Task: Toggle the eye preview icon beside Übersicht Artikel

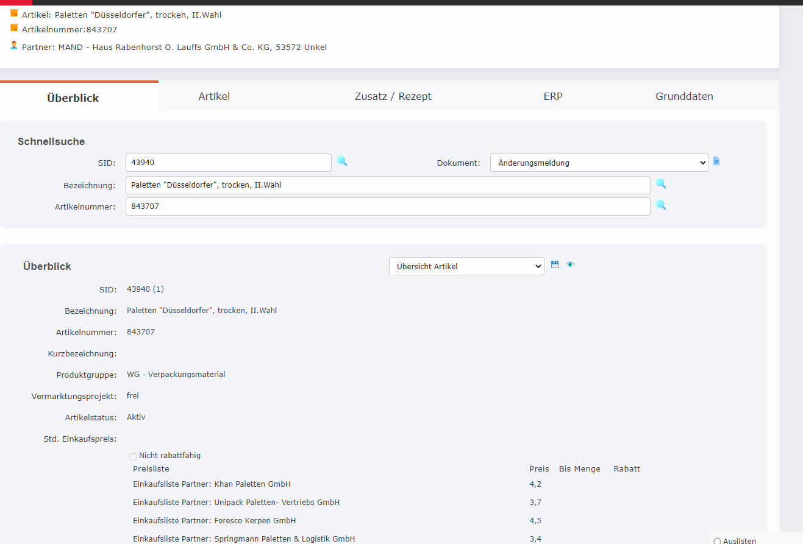Action: (x=570, y=264)
